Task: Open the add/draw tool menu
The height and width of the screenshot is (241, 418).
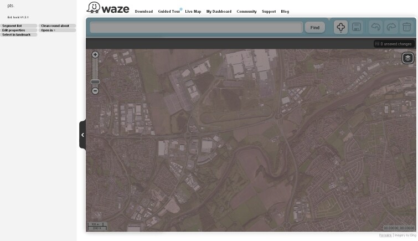Action: 340,27
